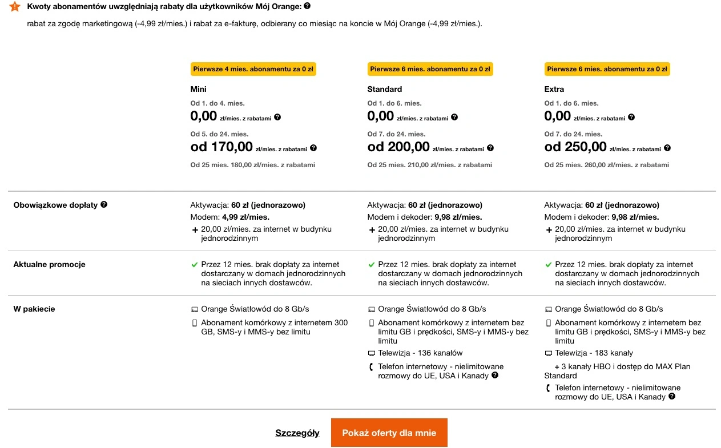The height and width of the screenshot is (448, 721).
Task: Open the Szczegóły link
Action: click(297, 433)
